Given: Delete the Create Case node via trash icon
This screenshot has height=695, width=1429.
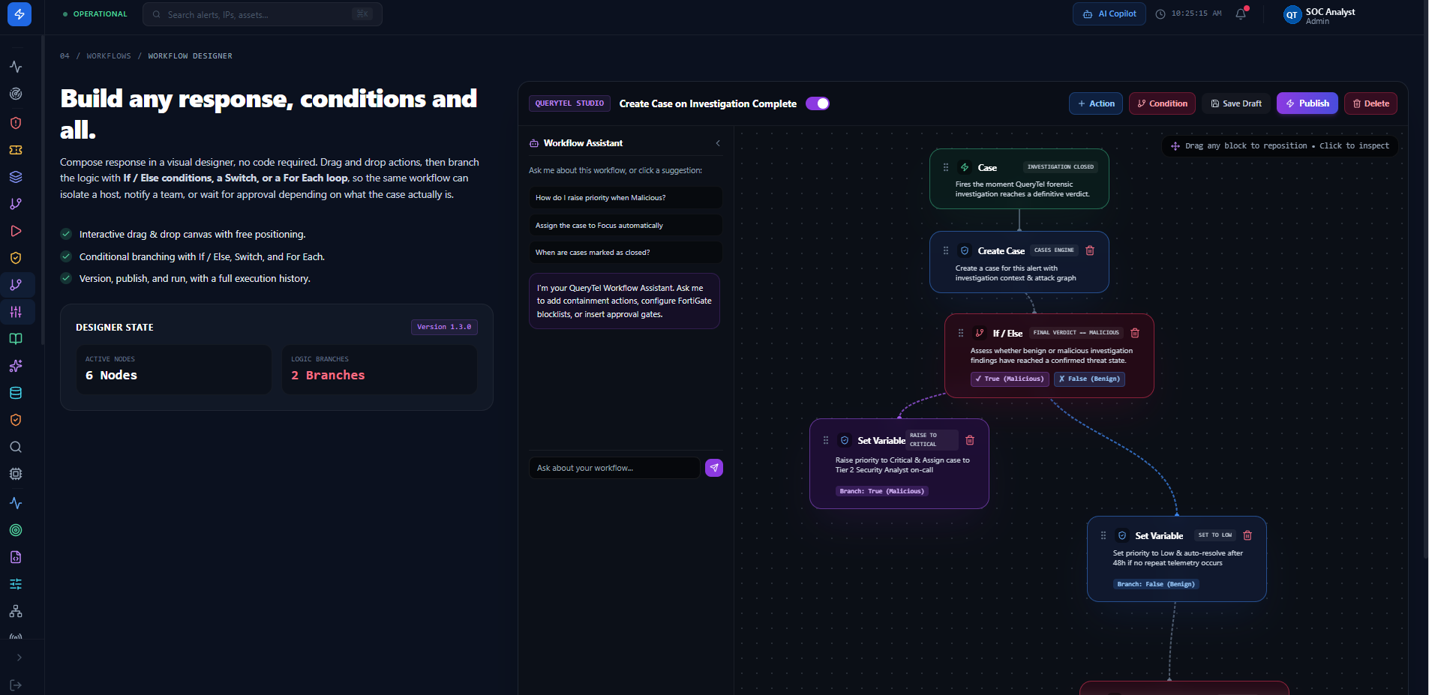Looking at the screenshot, I should (x=1090, y=250).
